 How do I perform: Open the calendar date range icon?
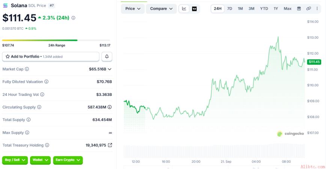(299, 9)
